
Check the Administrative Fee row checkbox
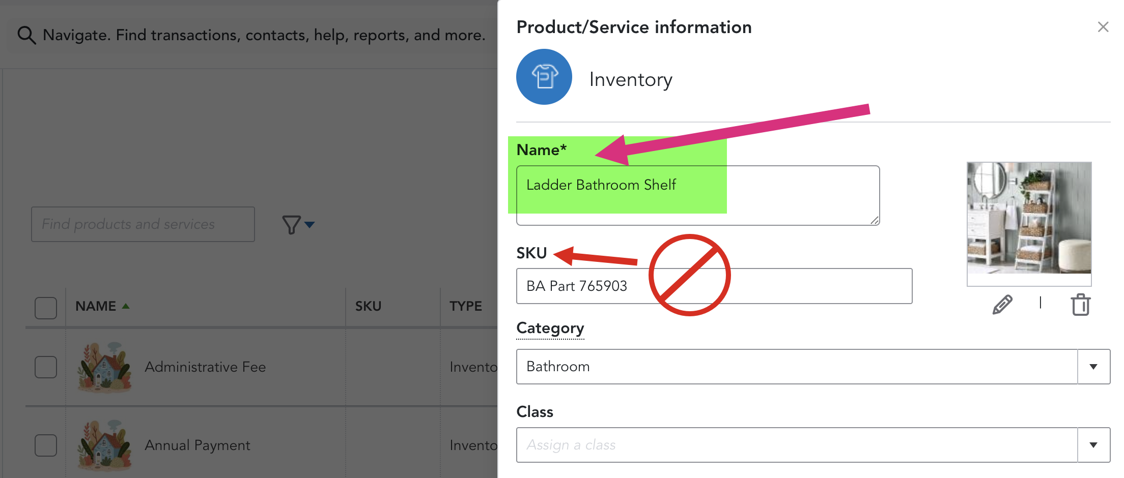coord(46,367)
